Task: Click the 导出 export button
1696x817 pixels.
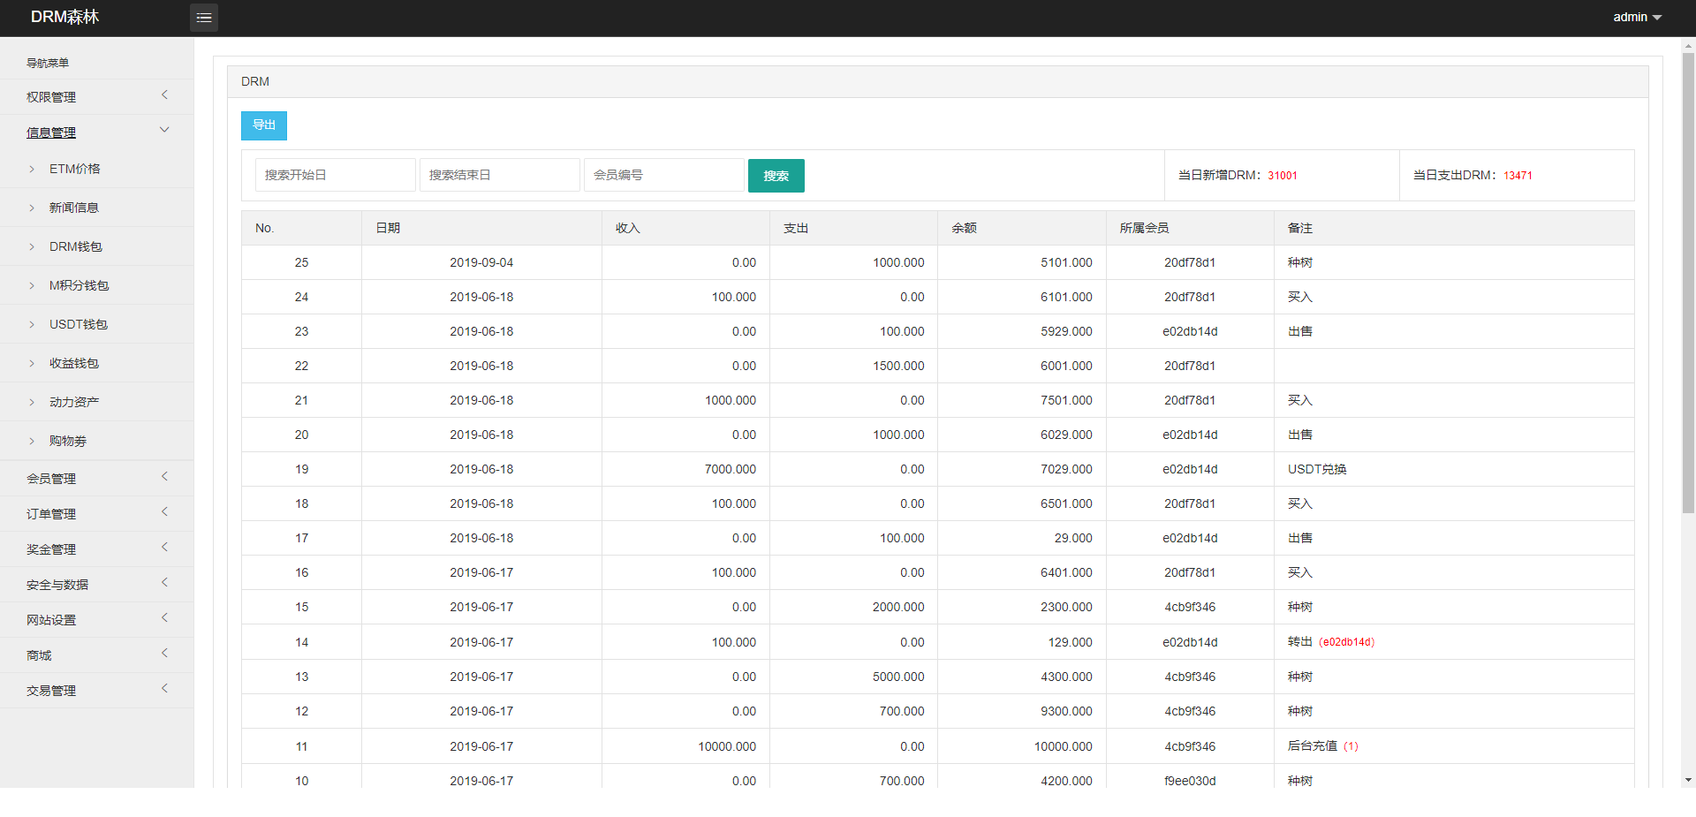Action: pos(264,125)
